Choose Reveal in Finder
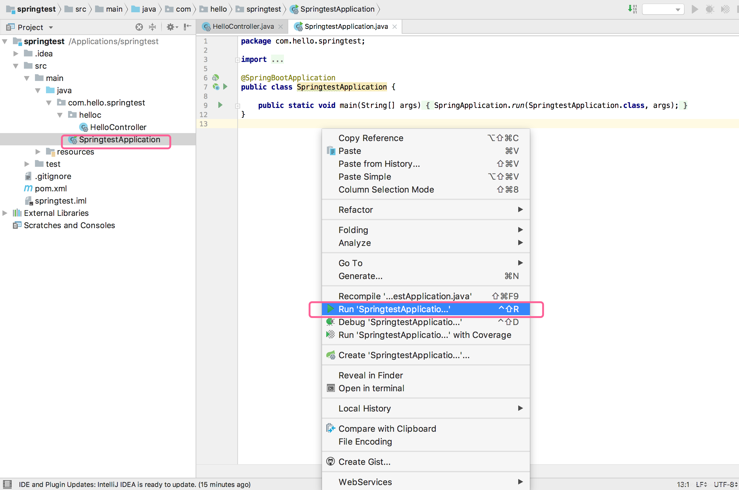 (x=426, y=375)
